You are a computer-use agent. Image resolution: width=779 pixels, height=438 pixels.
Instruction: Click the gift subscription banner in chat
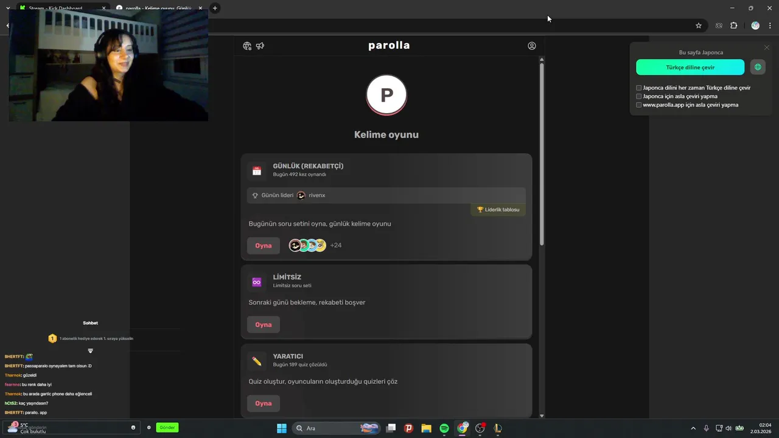tap(90, 338)
